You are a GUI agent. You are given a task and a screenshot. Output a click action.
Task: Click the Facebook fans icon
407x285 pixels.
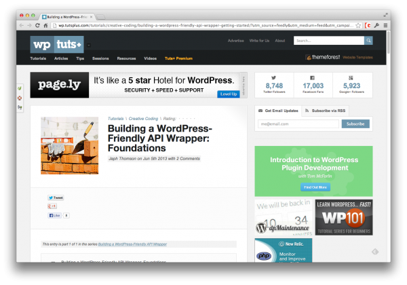(312, 77)
